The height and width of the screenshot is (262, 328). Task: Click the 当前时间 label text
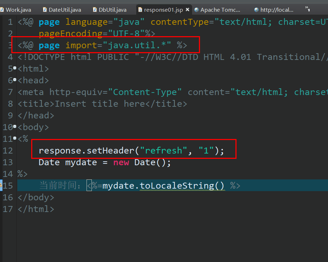point(60,185)
